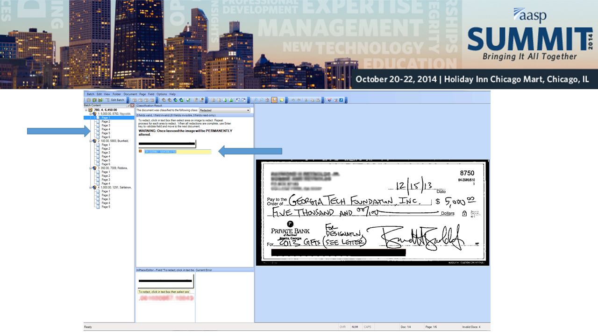Open the Document menu

(x=130, y=94)
